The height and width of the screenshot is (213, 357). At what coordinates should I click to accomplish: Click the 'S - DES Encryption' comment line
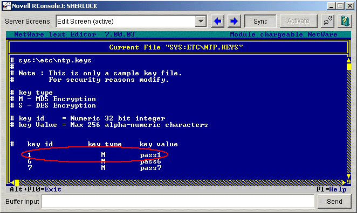[53, 105]
